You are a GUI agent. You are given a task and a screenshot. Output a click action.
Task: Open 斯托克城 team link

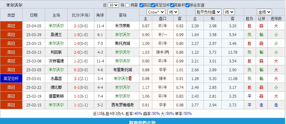point(122,44)
